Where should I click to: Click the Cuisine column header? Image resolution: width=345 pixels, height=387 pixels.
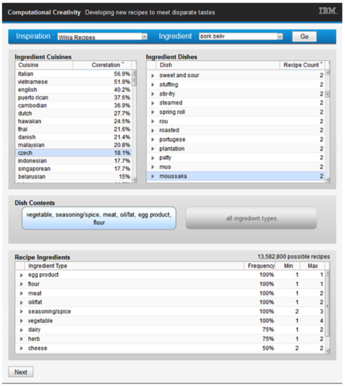tap(43, 65)
